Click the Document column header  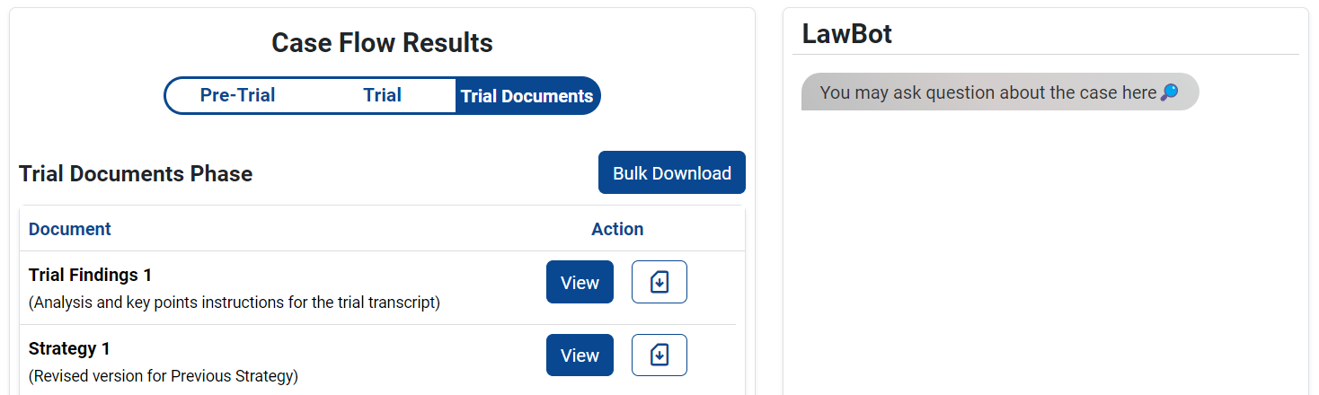pos(70,229)
